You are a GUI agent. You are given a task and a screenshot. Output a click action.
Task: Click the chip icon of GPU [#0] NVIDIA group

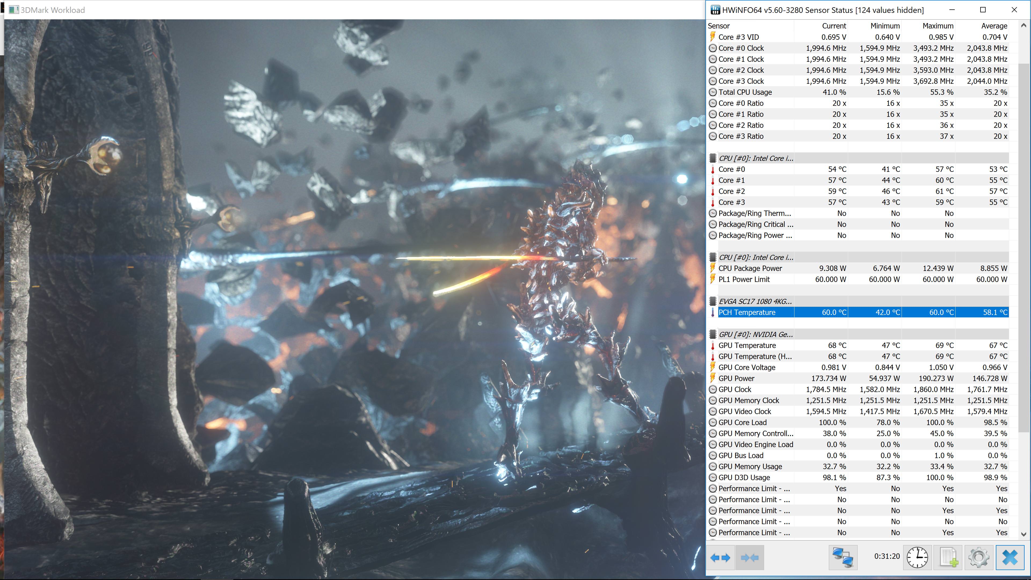click(712, 334)
